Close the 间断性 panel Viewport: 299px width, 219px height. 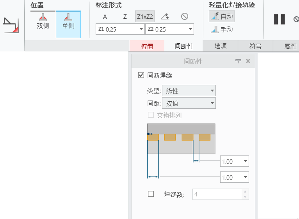point(248,61)
